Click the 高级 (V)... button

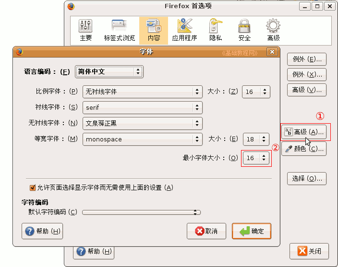point(307,90)
